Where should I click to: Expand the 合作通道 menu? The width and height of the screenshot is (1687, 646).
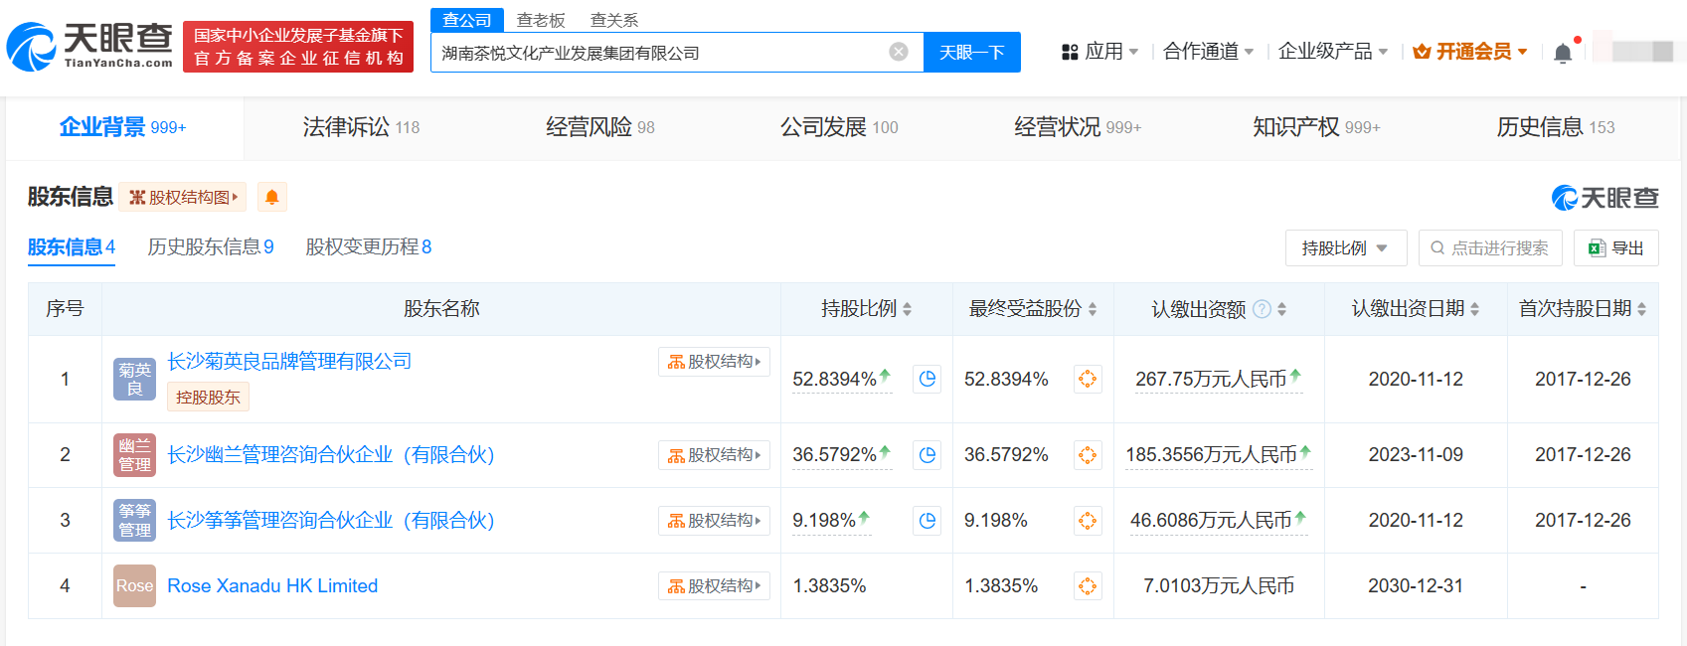(x=1209, y=52)
